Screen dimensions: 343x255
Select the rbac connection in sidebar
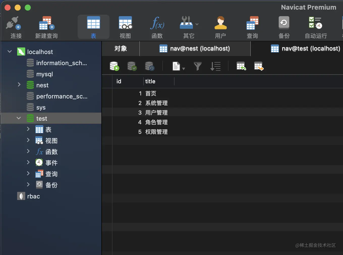point(34,196)
